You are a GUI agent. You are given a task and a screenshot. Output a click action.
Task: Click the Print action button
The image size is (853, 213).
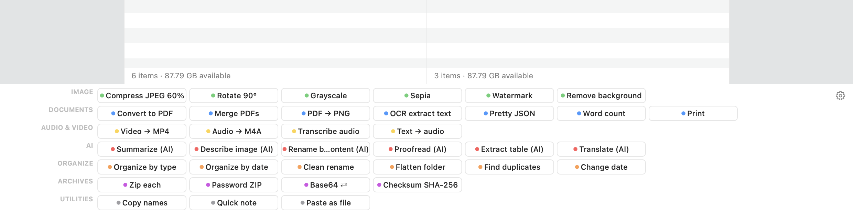click(693, 113)
